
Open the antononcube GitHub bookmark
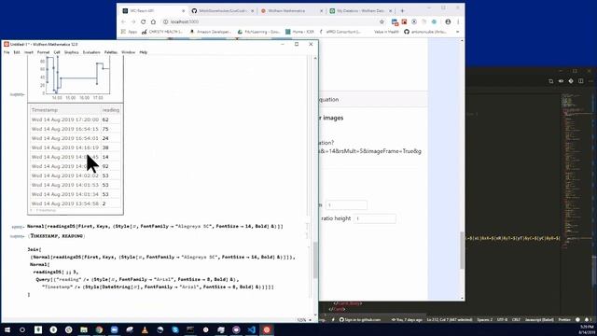(425, 32)
